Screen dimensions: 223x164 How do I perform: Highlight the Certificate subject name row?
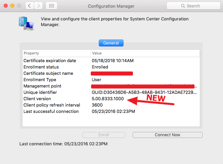pyautogui.click(x=48, y=73)
